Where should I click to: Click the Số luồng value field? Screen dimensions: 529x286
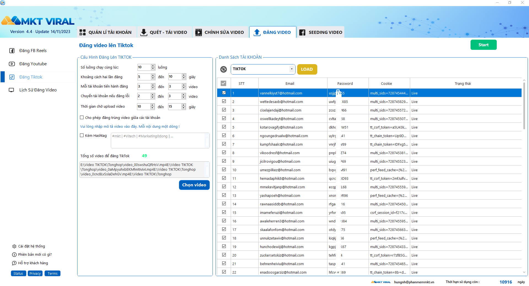(x=144, y=67)
